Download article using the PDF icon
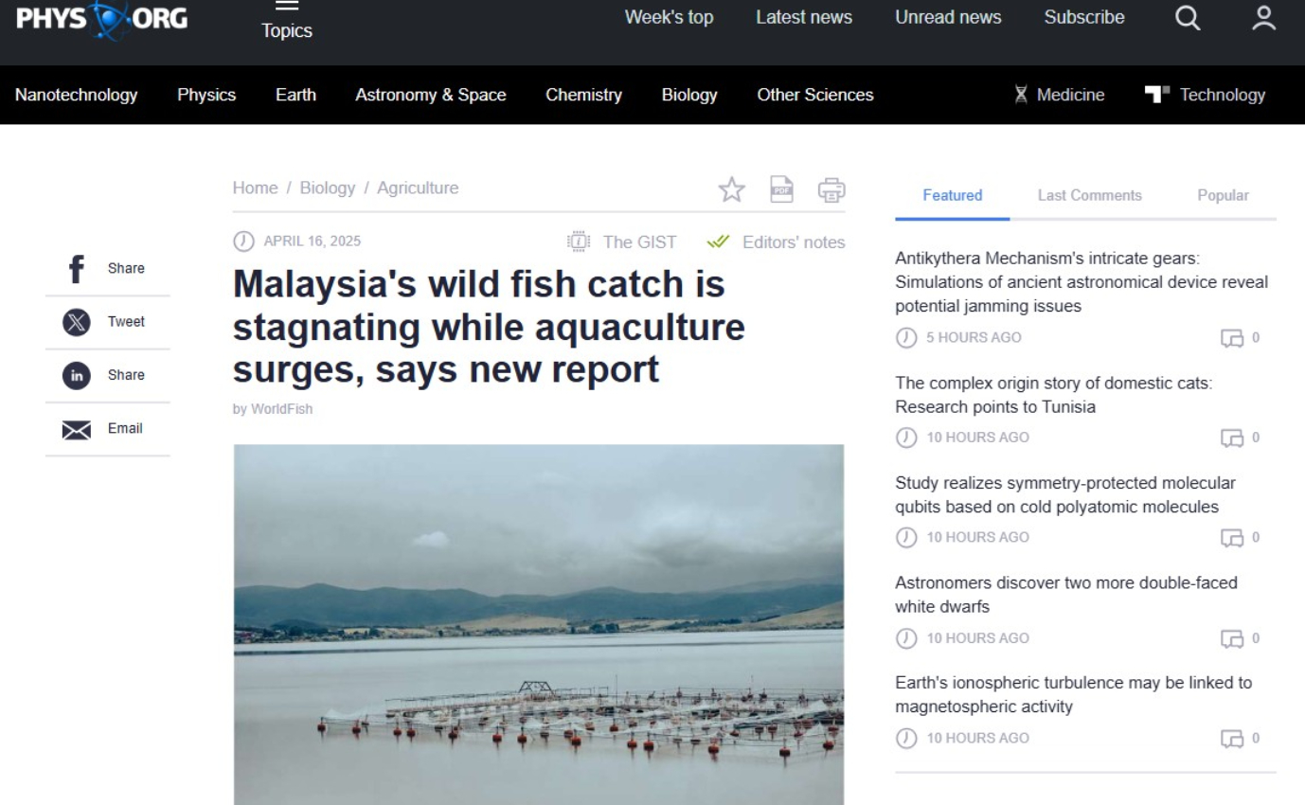 [x=781, y=189]
